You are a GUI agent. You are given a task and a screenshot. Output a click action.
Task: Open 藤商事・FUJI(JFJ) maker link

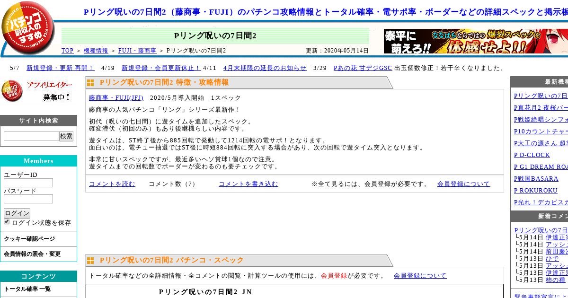116,98
